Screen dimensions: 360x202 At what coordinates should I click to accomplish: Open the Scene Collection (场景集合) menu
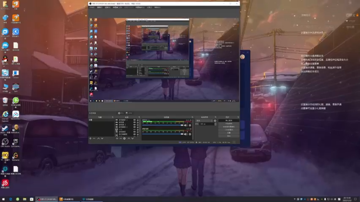[140, 7]
